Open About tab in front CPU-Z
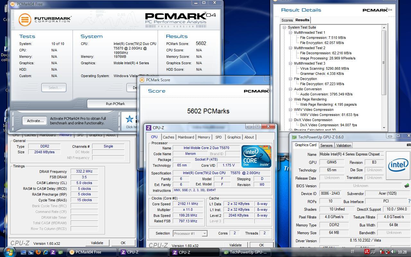Image resolution: width=411 pixels, height=257 pixels. (249, 137)
